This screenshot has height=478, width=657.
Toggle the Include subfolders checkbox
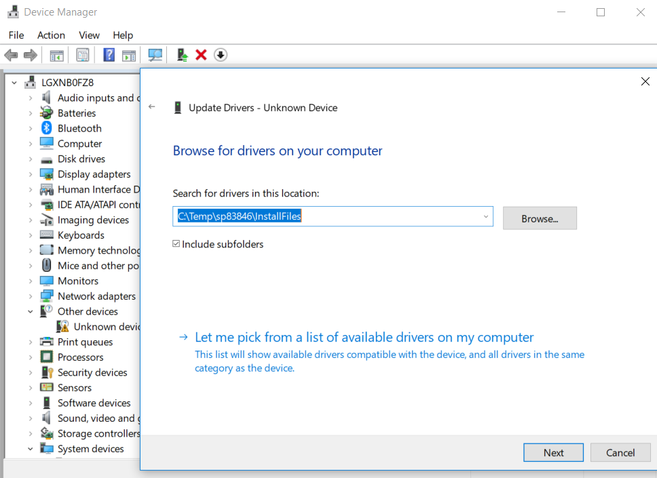(x=176, y=244)
